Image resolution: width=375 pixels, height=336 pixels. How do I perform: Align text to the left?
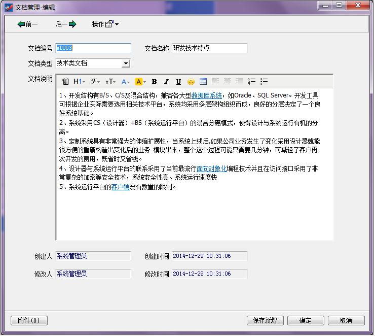[x=215, y=81]
